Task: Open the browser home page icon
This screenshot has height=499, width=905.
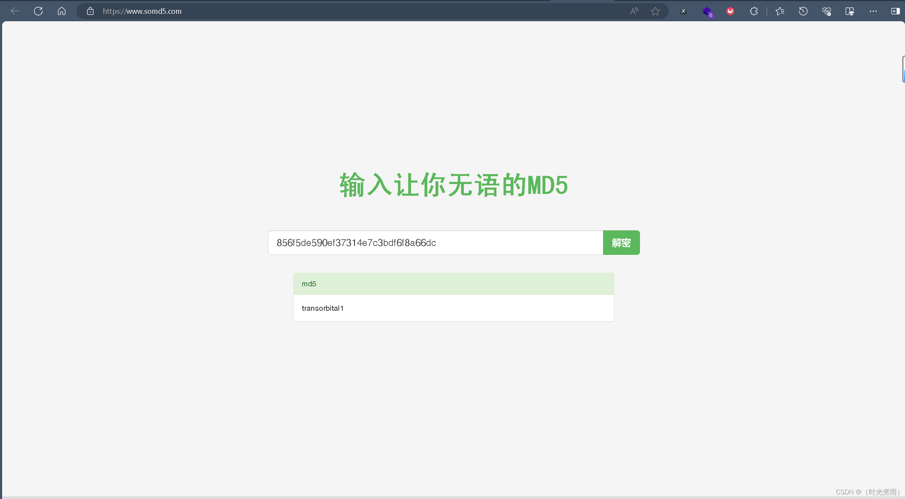Action: click(62, 11)
